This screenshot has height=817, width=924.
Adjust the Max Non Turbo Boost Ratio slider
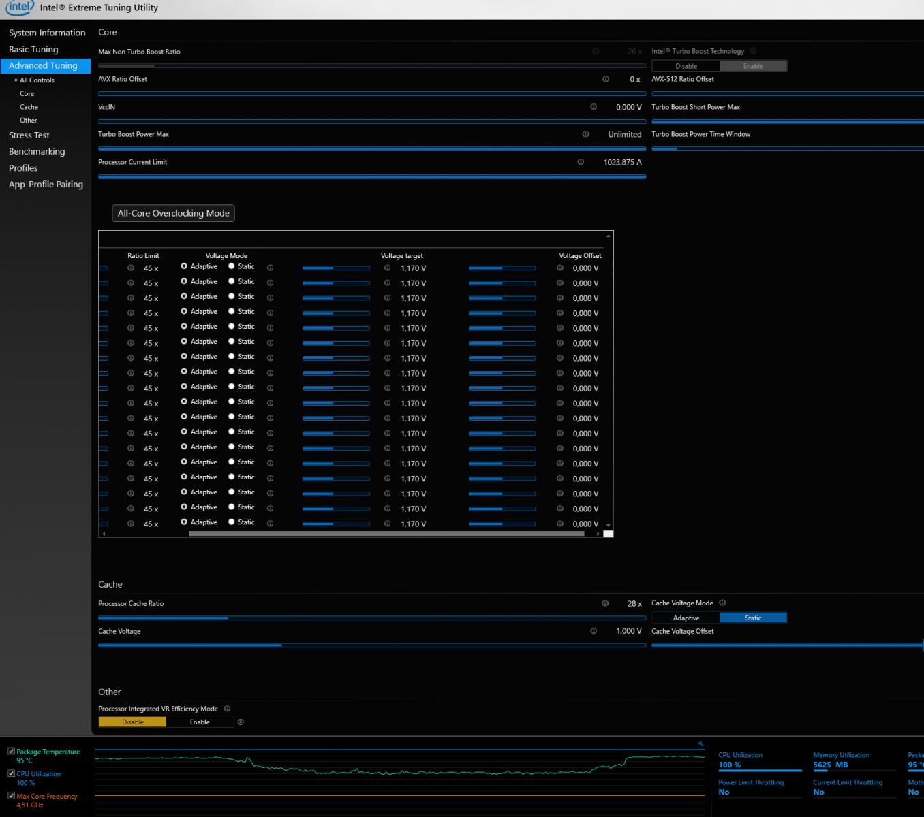tap(372, 66)
